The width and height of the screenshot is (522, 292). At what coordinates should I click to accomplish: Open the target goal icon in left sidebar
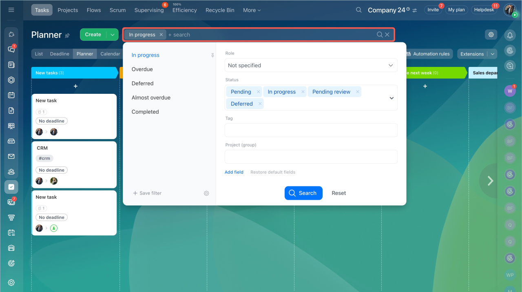point(11,263)
